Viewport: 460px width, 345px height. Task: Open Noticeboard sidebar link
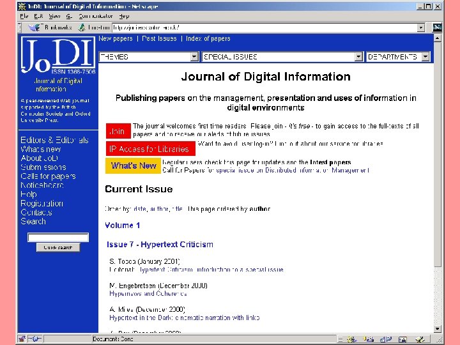42,185
